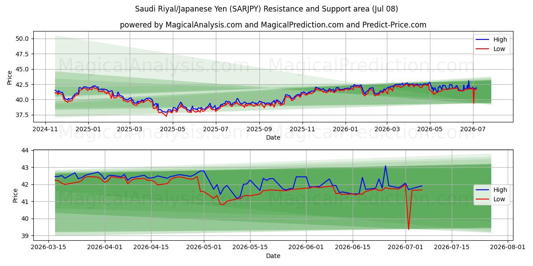This screenshot has height=266, width=533.
Task: Click the 2026-03-15 label on bottom chart's date axis
Action: pyautogui.click(x=49, y=248)
